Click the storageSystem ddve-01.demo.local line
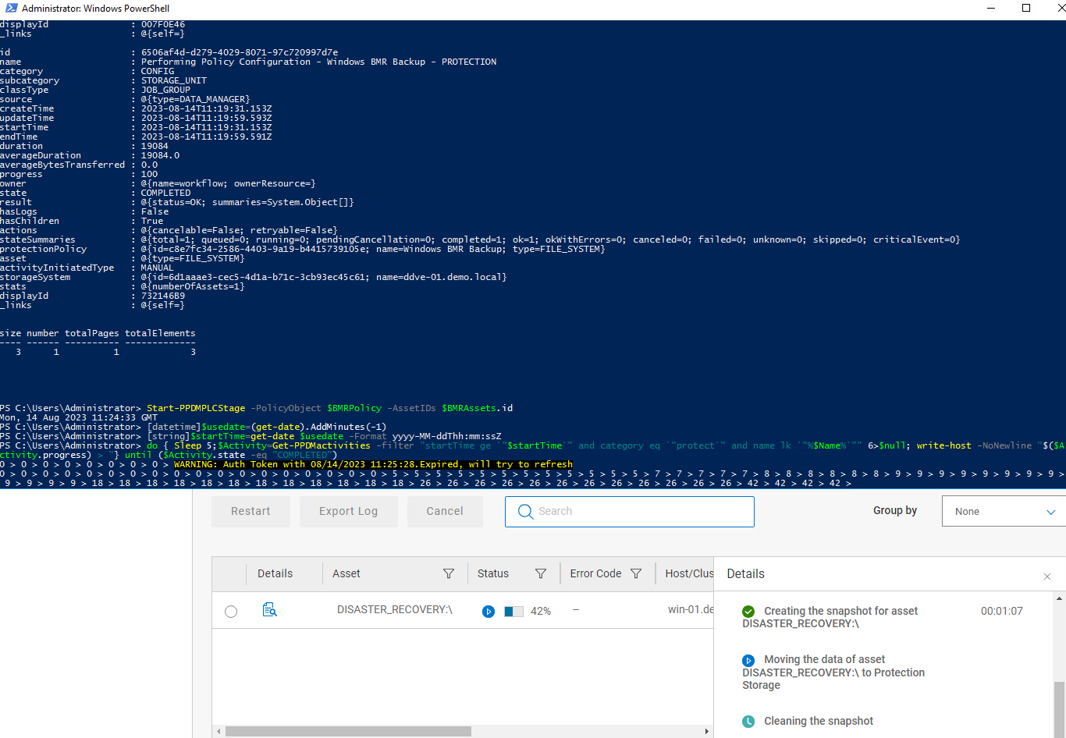This screenshot has width=1066, height=738. (x=254, y=277)
